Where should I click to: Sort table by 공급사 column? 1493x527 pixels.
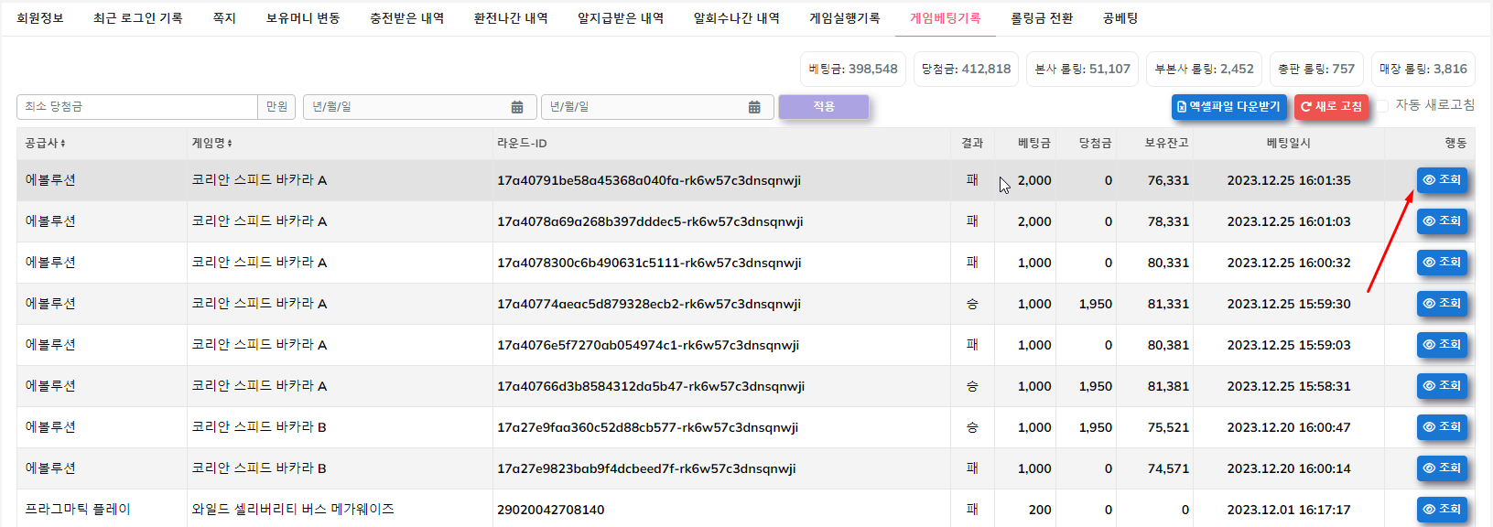(45, 144)
